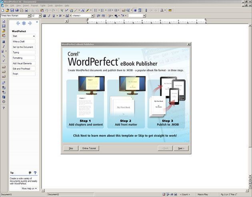Click the Home snowflake icon in Perfect Expert panel
Viewport: 252px width, 197px height.
click(24, 23)
